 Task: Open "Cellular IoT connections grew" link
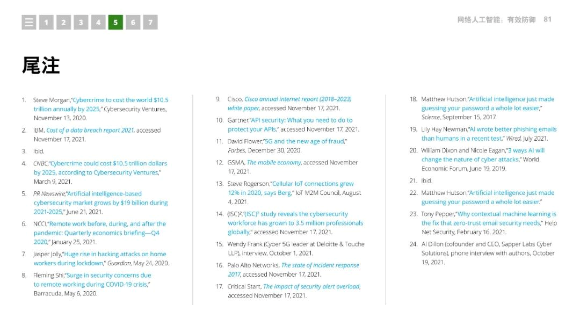click(313, 184)
